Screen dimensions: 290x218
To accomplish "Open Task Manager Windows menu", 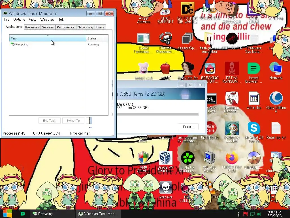I will tap(47, 20).
